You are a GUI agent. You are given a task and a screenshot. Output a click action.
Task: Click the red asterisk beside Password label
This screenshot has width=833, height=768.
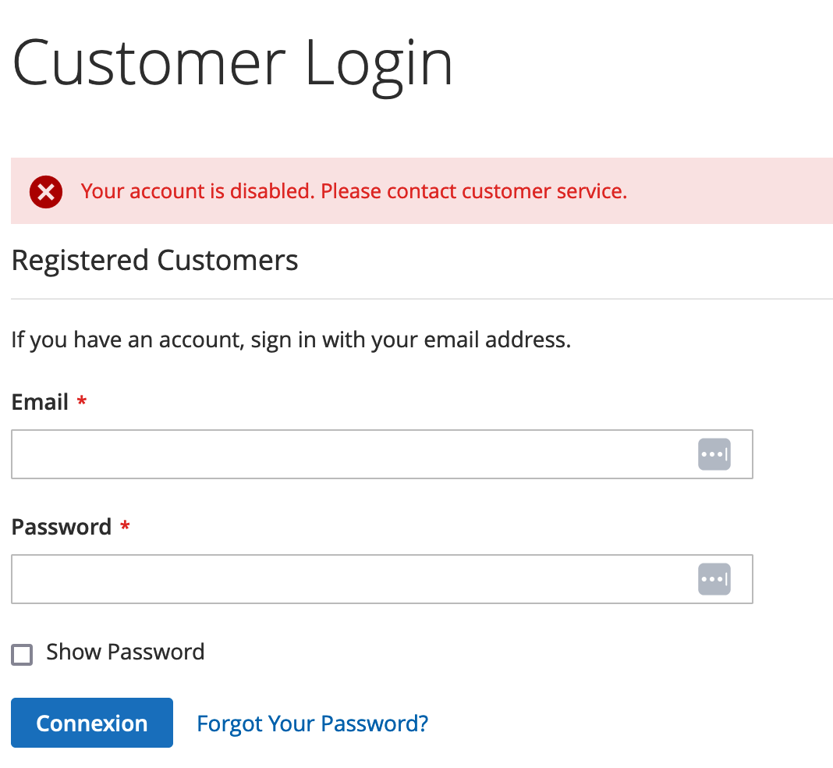[x=125, y=528]
